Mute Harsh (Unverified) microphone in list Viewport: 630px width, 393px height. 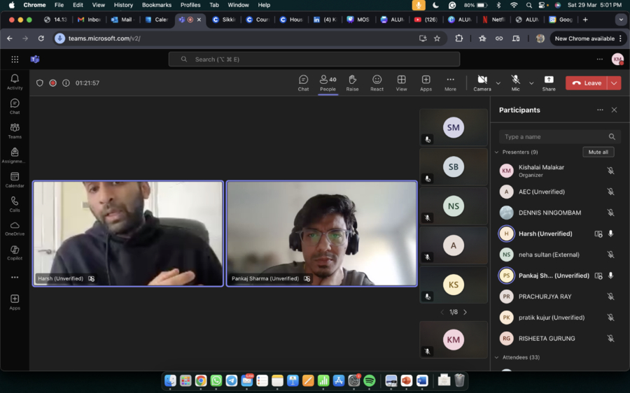point(610,234)
